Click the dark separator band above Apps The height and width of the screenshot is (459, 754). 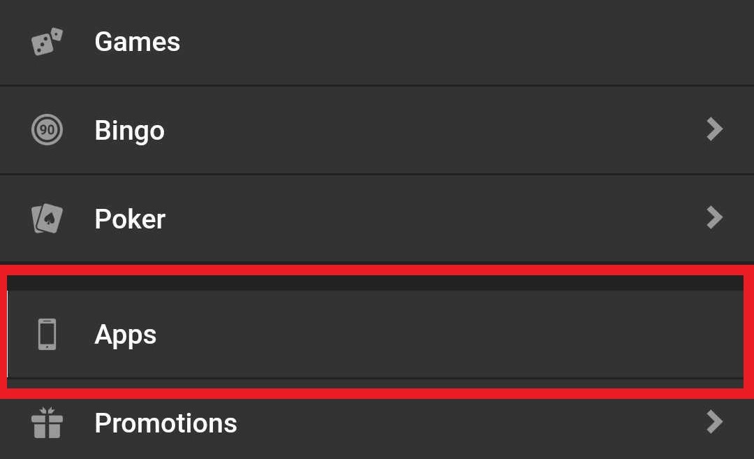pyautogui.click(x=375, y=283)
